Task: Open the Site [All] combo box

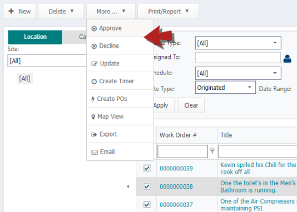Action: [47, 60]
